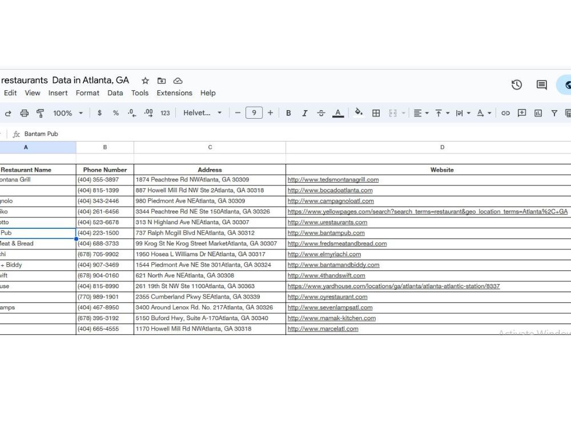Select address 980 Piedmont Ave NE cell
571x428 pixels.
210,201
